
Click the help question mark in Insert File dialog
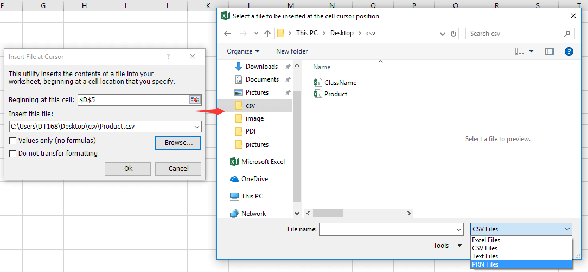click(x=168, y=56)
